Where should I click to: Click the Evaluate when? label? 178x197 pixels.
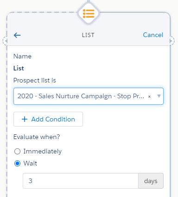coord(37,137)
